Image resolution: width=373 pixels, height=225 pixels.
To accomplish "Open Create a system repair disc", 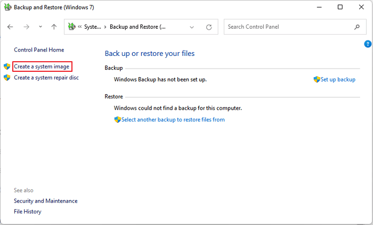I will [x=46, y=78].
